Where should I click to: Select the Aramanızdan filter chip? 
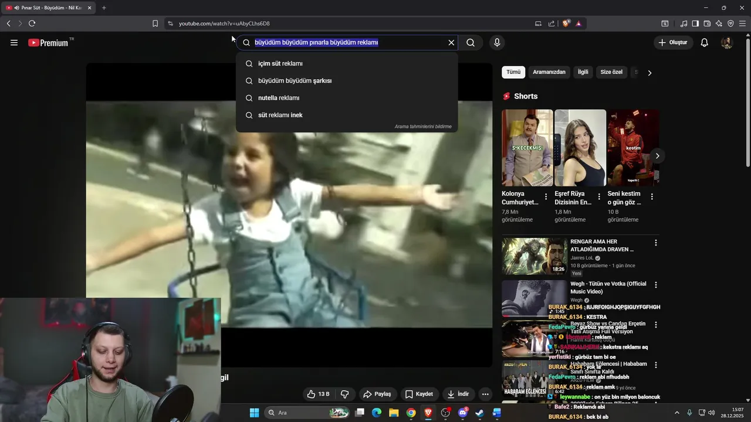pos(549,72)
